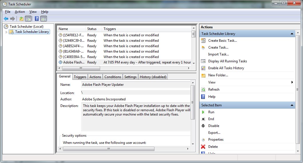Click the task list scroll-down arrow

click(x=194, y=63)
